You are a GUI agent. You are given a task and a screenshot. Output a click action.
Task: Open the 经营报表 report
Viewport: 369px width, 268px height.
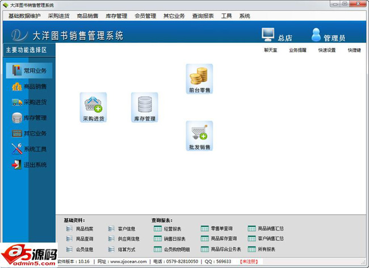click(167, 229)
